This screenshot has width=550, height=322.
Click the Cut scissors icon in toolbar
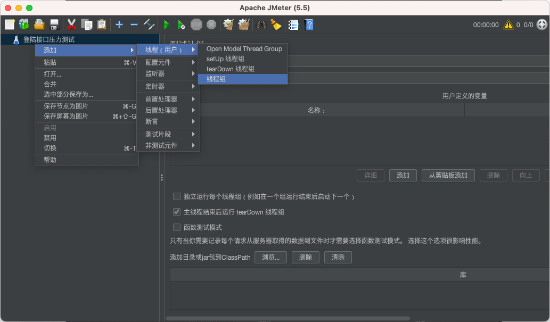71,24
